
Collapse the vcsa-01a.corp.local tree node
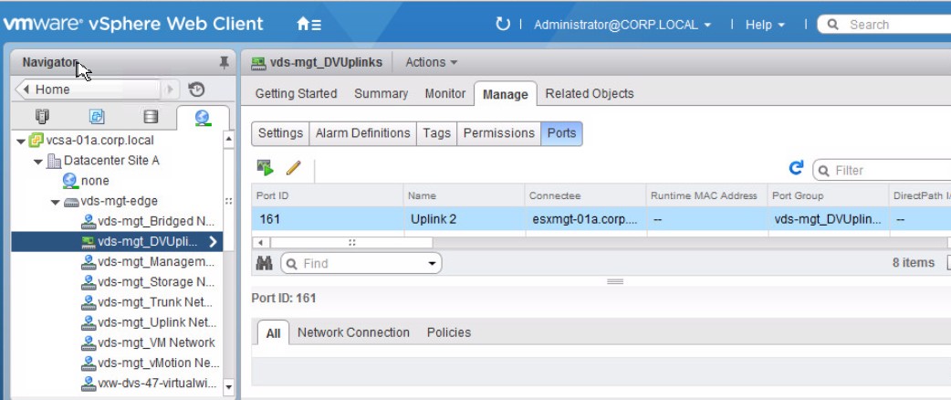click(x=21, y=141)
